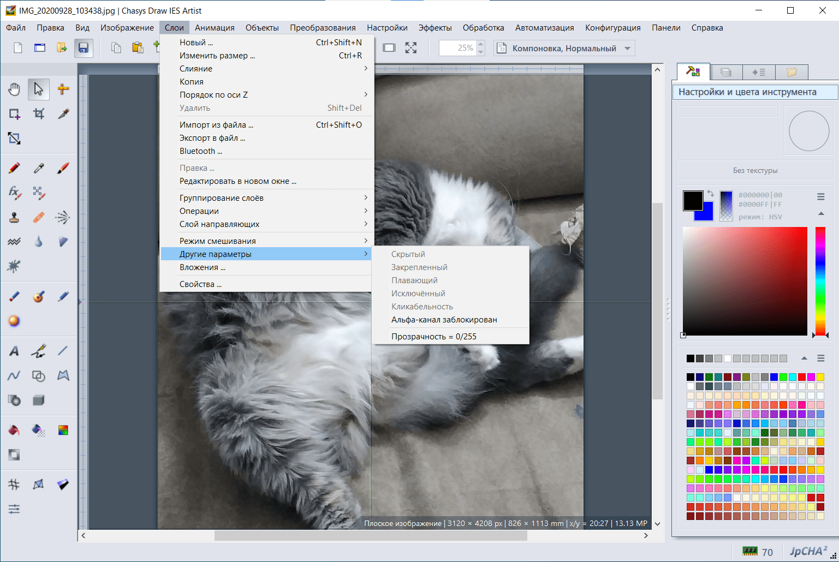Select the airbrush spray tool
This screenshot has height=562, width=839.
coord(63,217)
